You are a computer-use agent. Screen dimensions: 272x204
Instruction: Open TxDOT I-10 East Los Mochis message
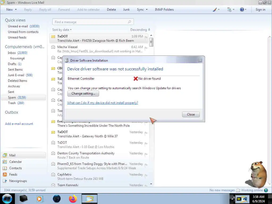click(99, 145)
